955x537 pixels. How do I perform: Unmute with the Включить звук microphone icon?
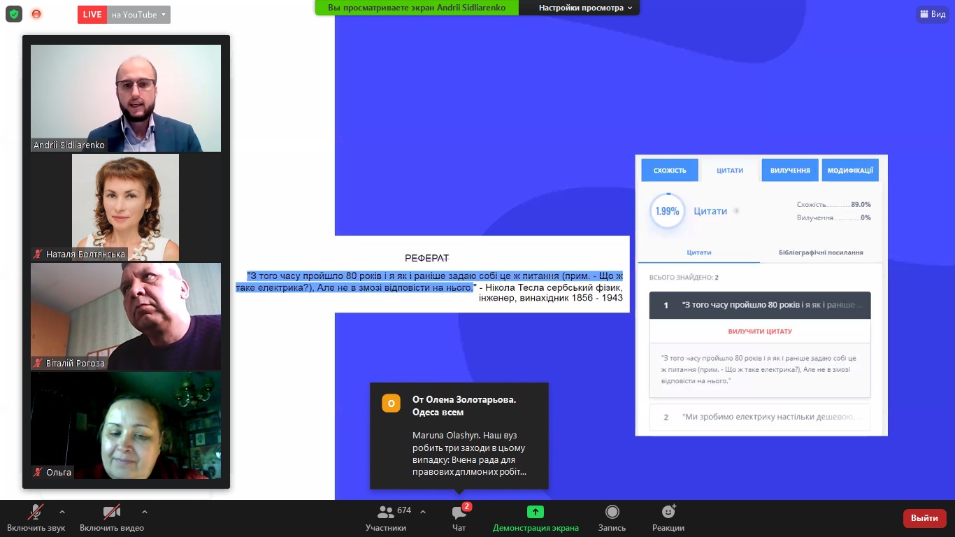pyautogui.click(x=36, y=512)
